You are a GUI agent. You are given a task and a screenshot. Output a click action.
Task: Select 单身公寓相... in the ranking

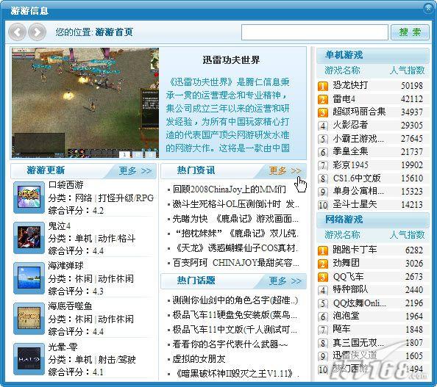358,191
